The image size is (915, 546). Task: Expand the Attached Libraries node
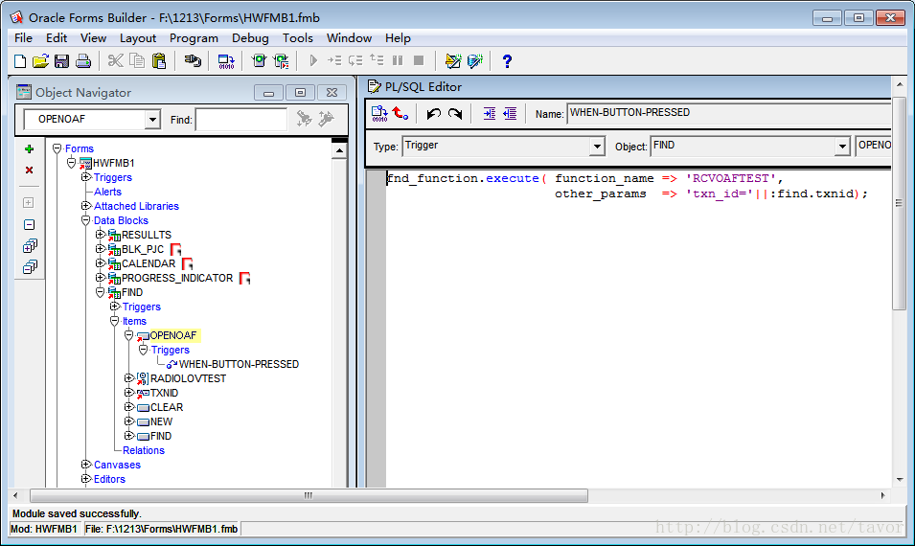point(86,206)
